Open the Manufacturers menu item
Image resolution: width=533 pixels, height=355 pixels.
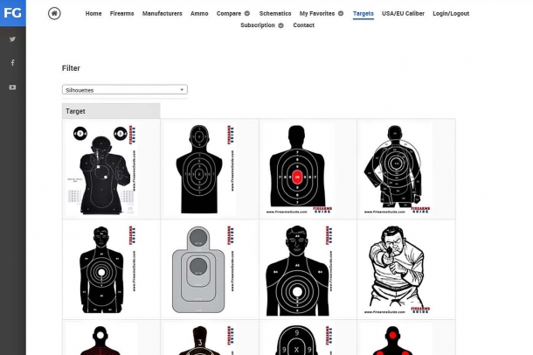point(163,14)
